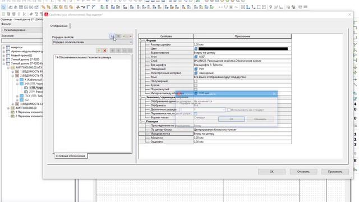This screenshot has height=202, width=359.
Task: Click the Слой value cell
Action: [242, 61]
